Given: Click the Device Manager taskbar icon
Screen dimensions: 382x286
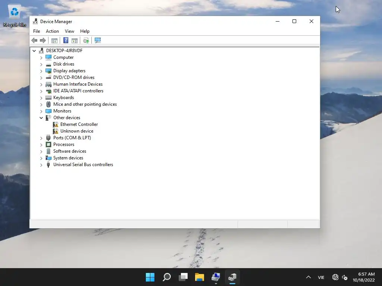Looking at the screenshot, I should [x=232, y=277].
